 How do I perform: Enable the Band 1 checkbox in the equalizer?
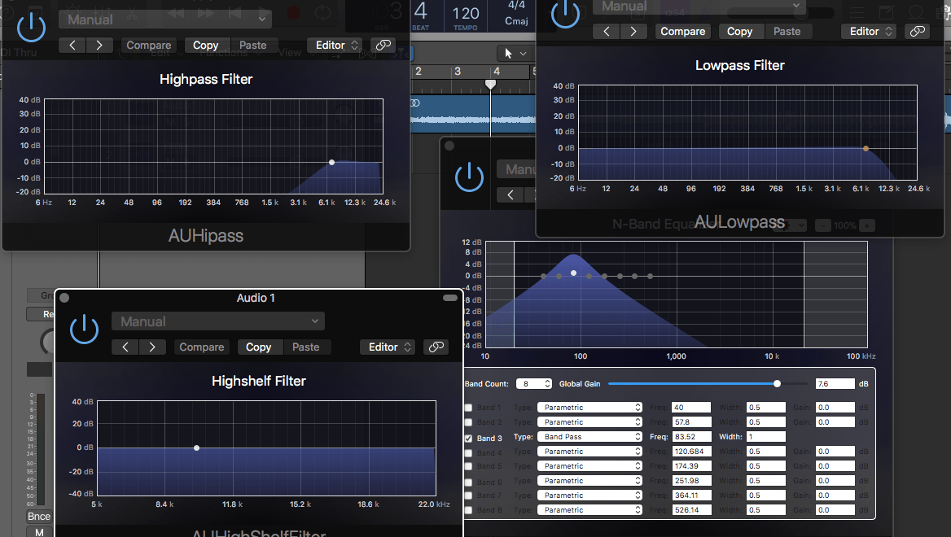point(468,407)
